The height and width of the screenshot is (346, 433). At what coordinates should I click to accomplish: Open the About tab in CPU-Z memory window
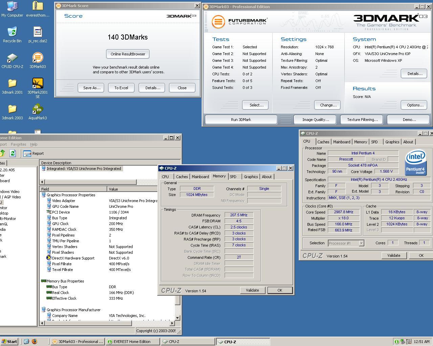pyautogui.click(x=267, y=177)
